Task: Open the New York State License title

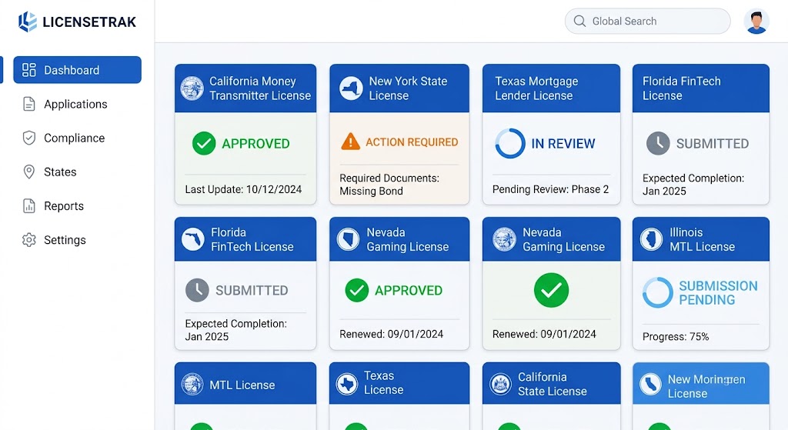Action: (408, 88)
